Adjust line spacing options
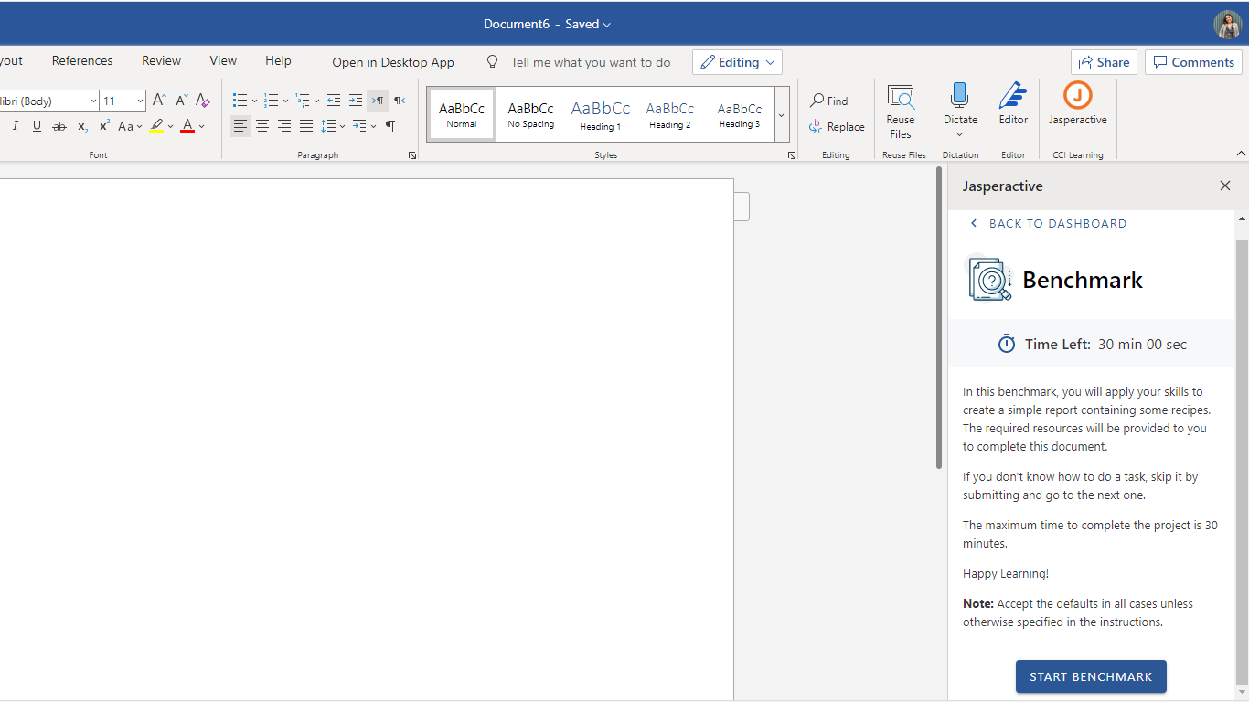The width and height of the screenshot is (1249, 702). [333, 126]
